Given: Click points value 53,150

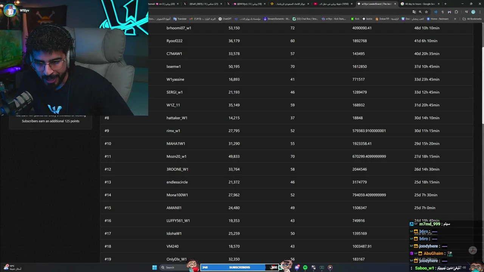Looking at the screenshot, I should (x=234, y=28).
